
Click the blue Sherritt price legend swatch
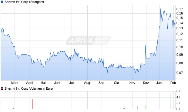2,2
